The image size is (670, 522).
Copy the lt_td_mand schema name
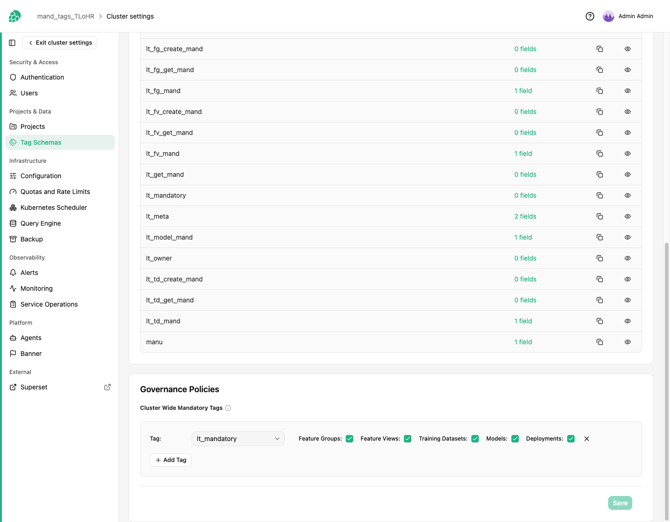pos(600,321)
